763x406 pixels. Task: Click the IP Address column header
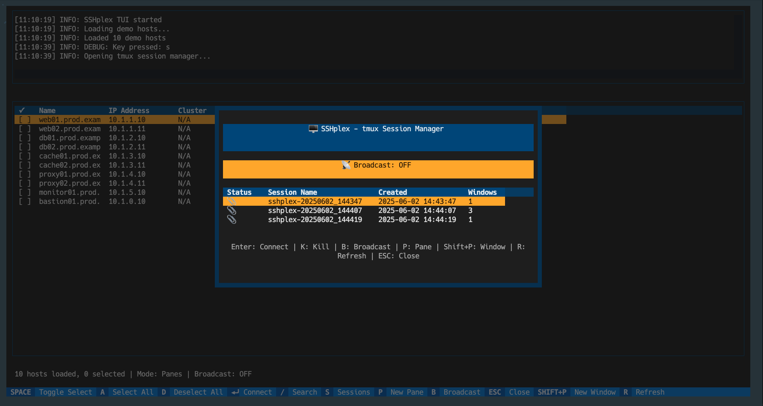click(129, 111)
